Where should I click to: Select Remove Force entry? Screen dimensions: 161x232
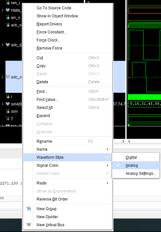pos(67,48)
